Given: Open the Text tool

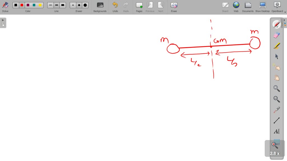Looking at the screenshot, I should pos(276,131).
